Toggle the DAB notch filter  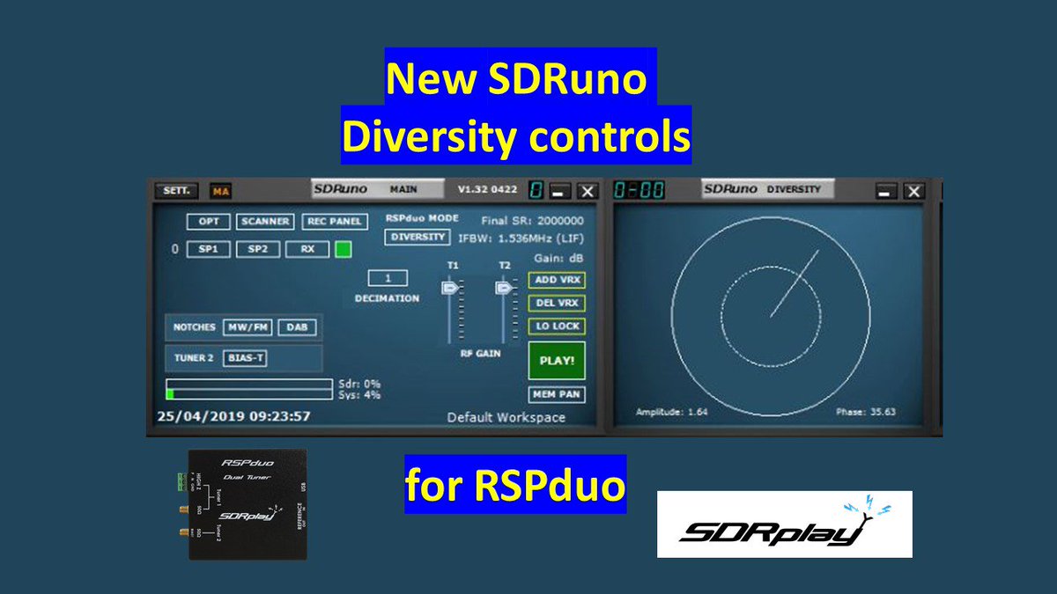click(297, 326)
